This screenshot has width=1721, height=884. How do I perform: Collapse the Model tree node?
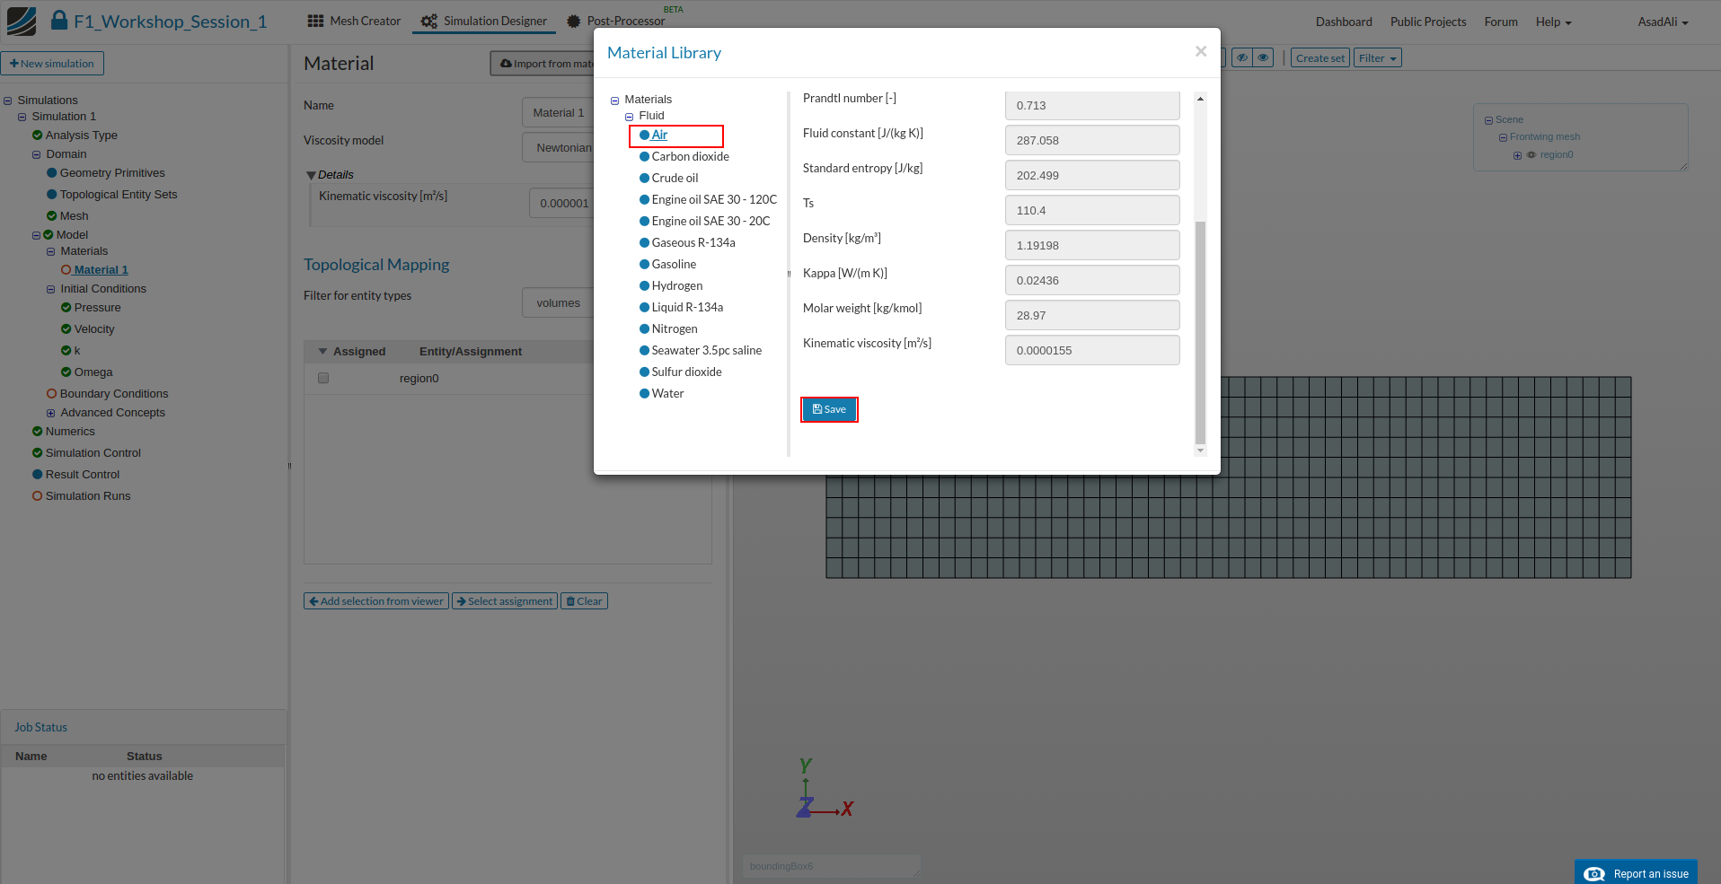coord(36,236)
